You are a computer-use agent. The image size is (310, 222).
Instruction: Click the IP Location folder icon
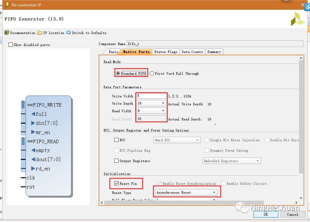point(40,33)
